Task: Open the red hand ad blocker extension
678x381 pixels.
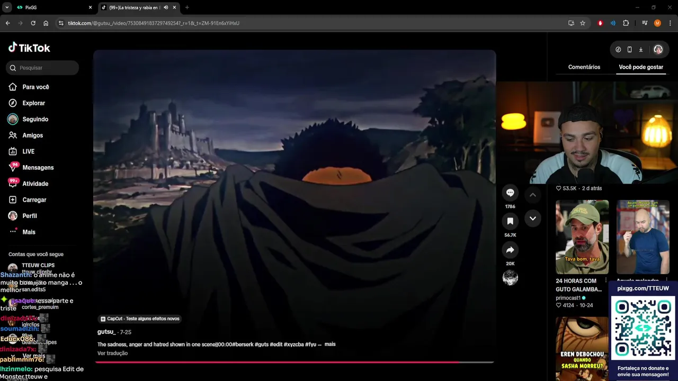Action: (x=600, y=23)
